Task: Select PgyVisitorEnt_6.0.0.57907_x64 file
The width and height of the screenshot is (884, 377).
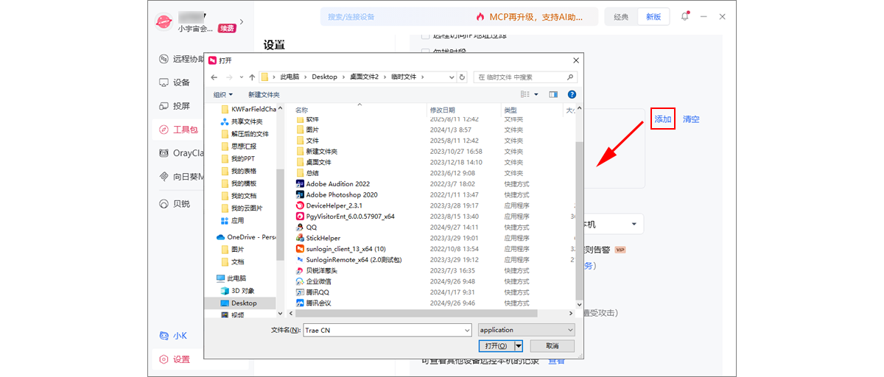Action: pos(345,216)
